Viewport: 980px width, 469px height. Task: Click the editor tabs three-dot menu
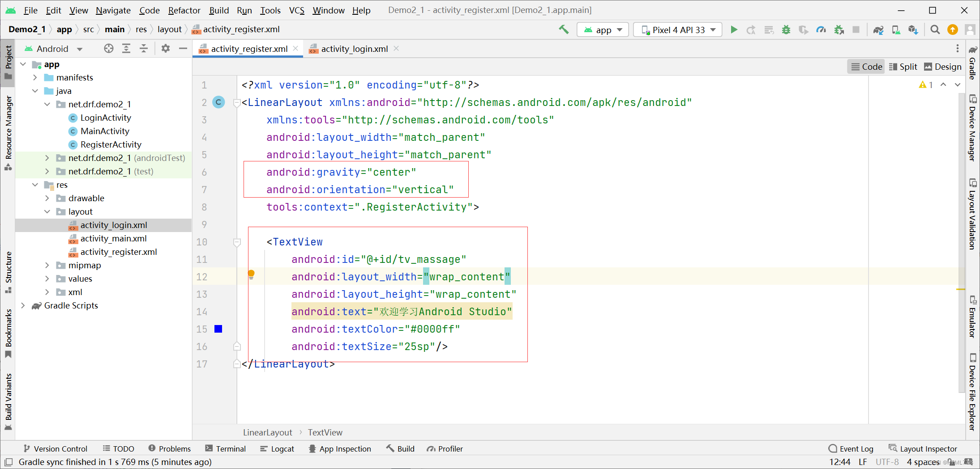[x=958, y=48]
